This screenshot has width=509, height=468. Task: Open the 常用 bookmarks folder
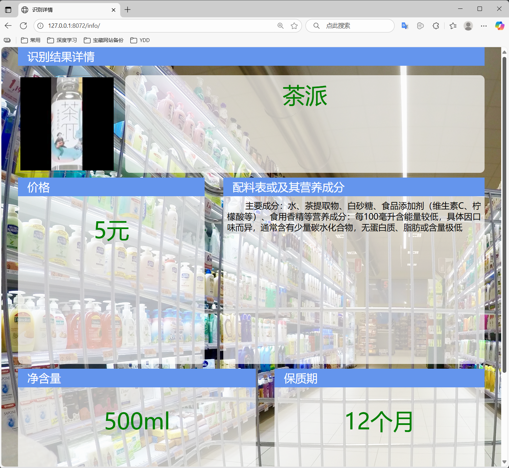31,40
